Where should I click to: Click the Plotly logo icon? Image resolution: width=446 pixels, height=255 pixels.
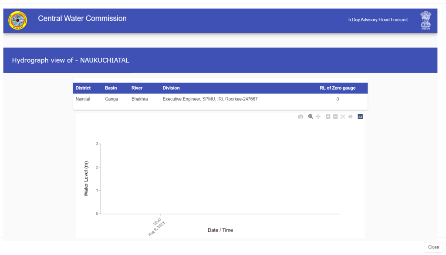click(360, 117)
